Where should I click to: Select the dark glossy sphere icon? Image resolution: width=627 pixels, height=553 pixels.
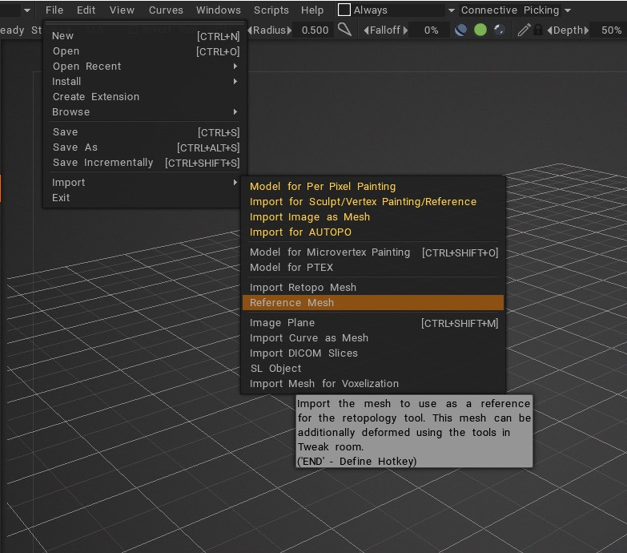point(499,30)
